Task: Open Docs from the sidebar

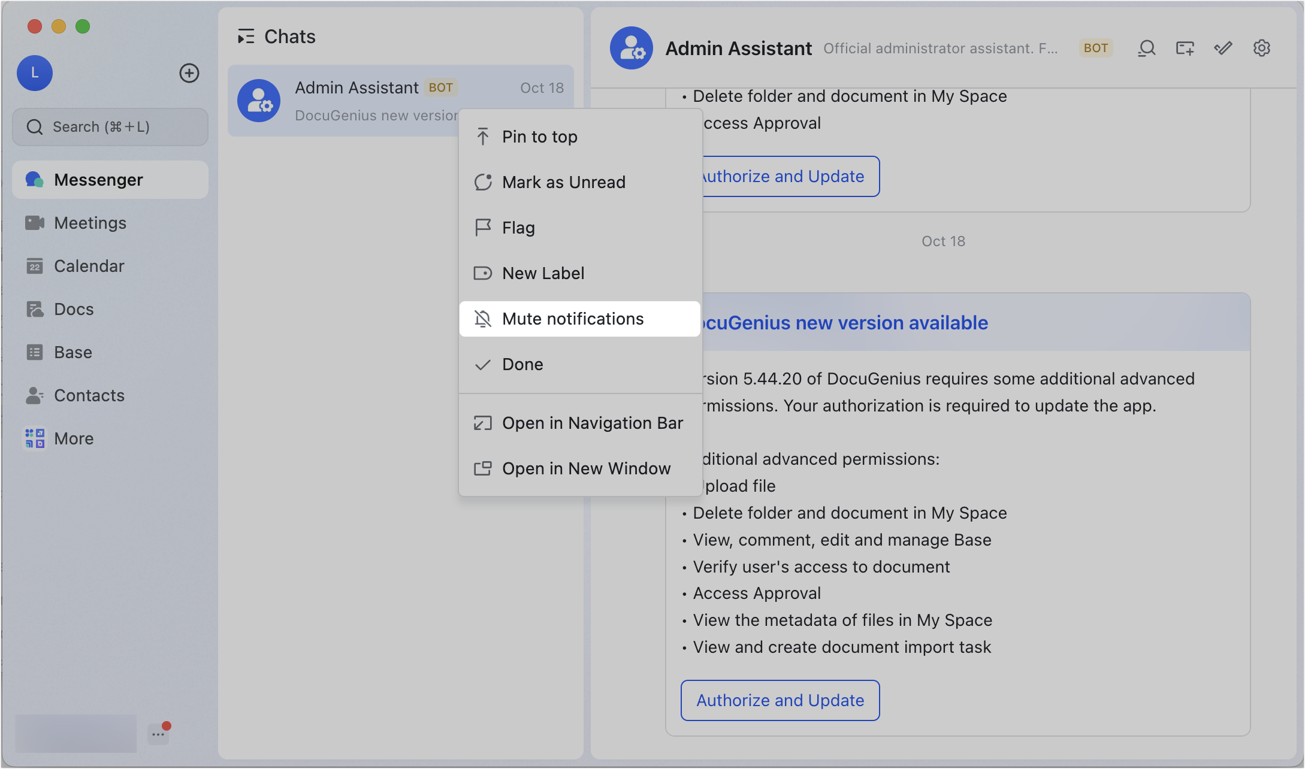Action: click(74, 309)
